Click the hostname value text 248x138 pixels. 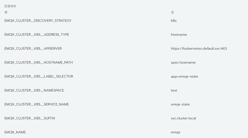pyautogui.click(x=179, y=34)
